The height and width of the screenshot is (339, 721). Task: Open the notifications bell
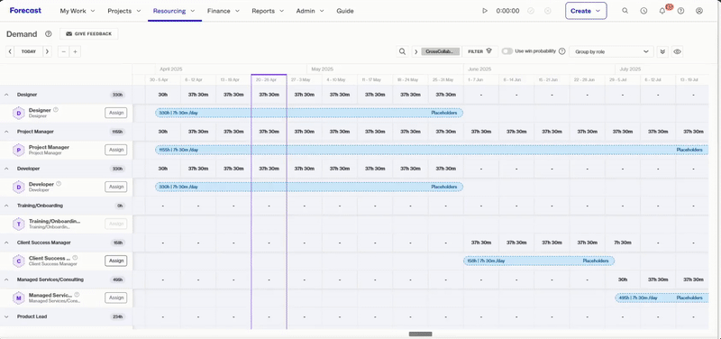click(x=662, y=11)
